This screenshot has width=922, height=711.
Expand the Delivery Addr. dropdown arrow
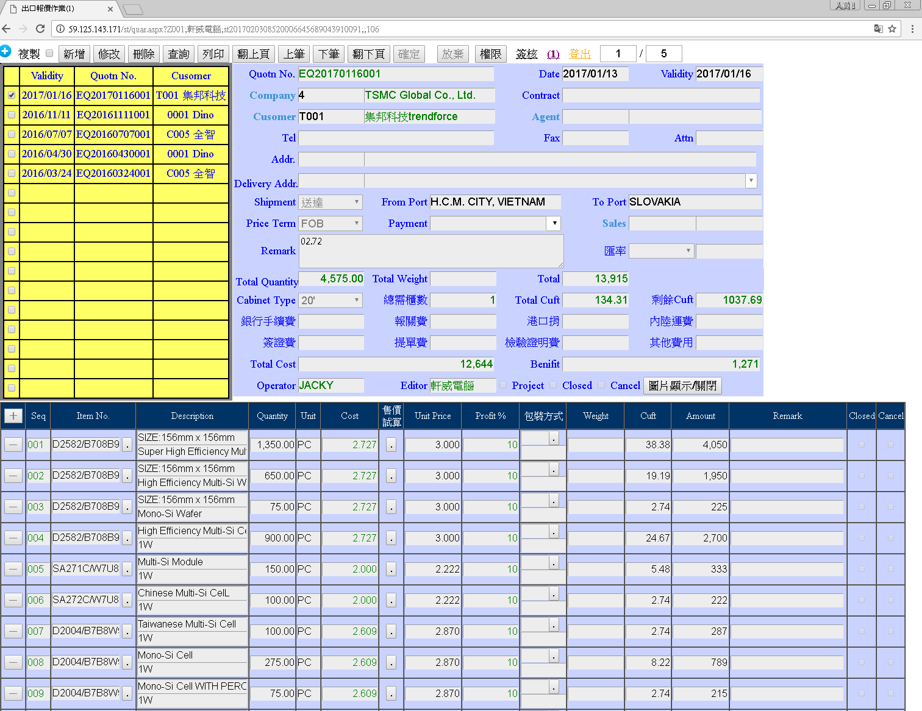click(751, 180)
